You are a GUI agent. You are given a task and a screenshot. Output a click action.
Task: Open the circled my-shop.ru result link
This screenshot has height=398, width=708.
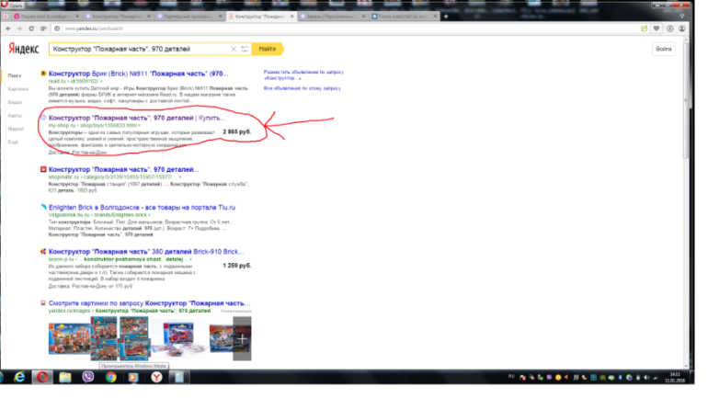pyautogui.click(x=136, y=119)
